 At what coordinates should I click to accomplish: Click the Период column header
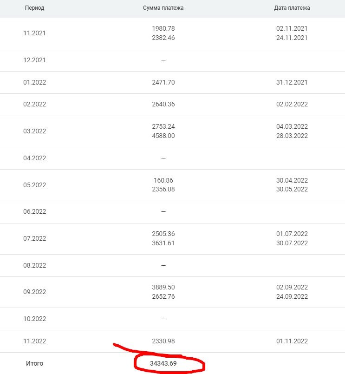click(34, 8)
